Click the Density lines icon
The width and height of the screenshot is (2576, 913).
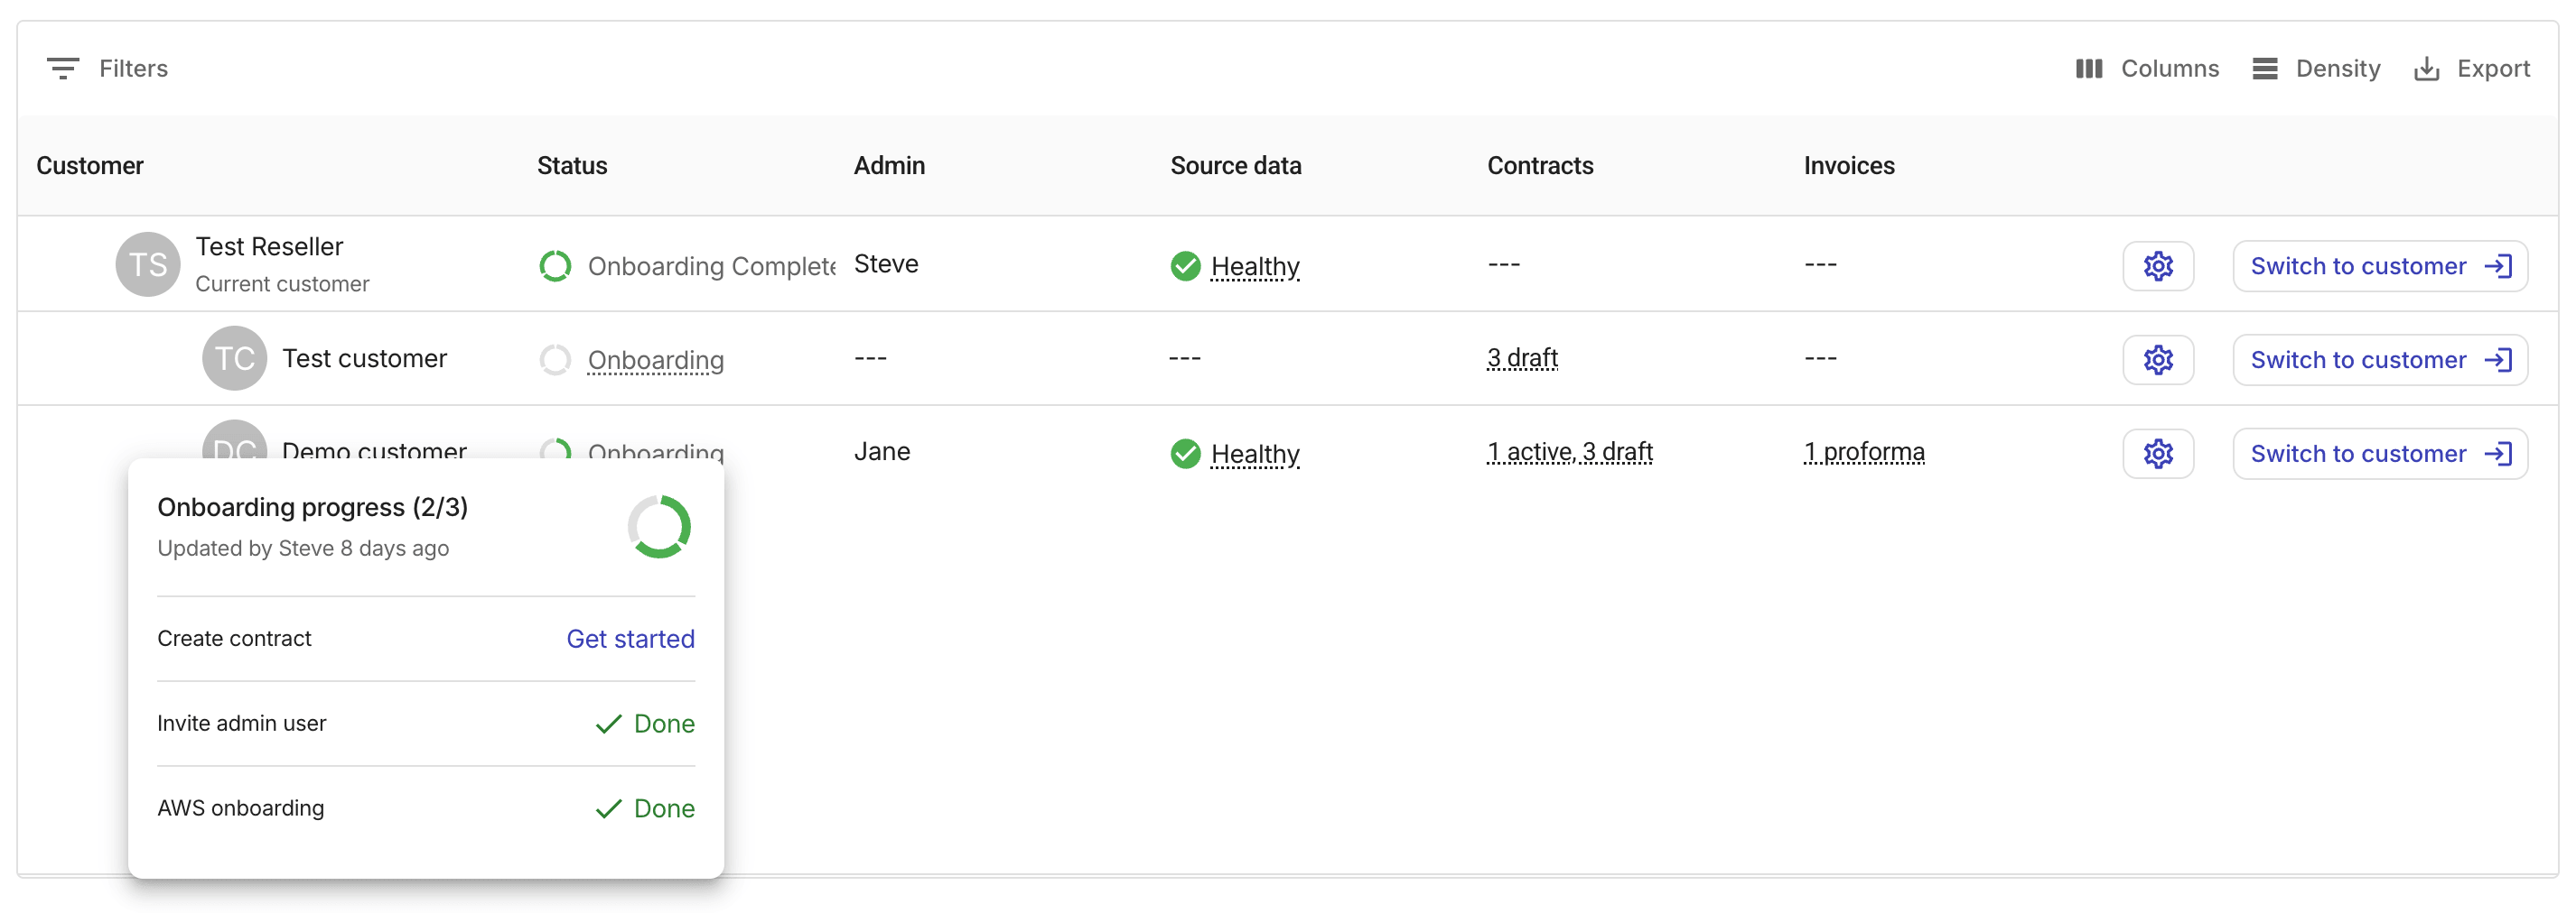2265,68
